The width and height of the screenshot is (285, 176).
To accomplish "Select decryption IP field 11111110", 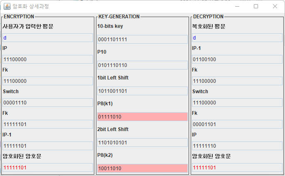I will [237, 146].
